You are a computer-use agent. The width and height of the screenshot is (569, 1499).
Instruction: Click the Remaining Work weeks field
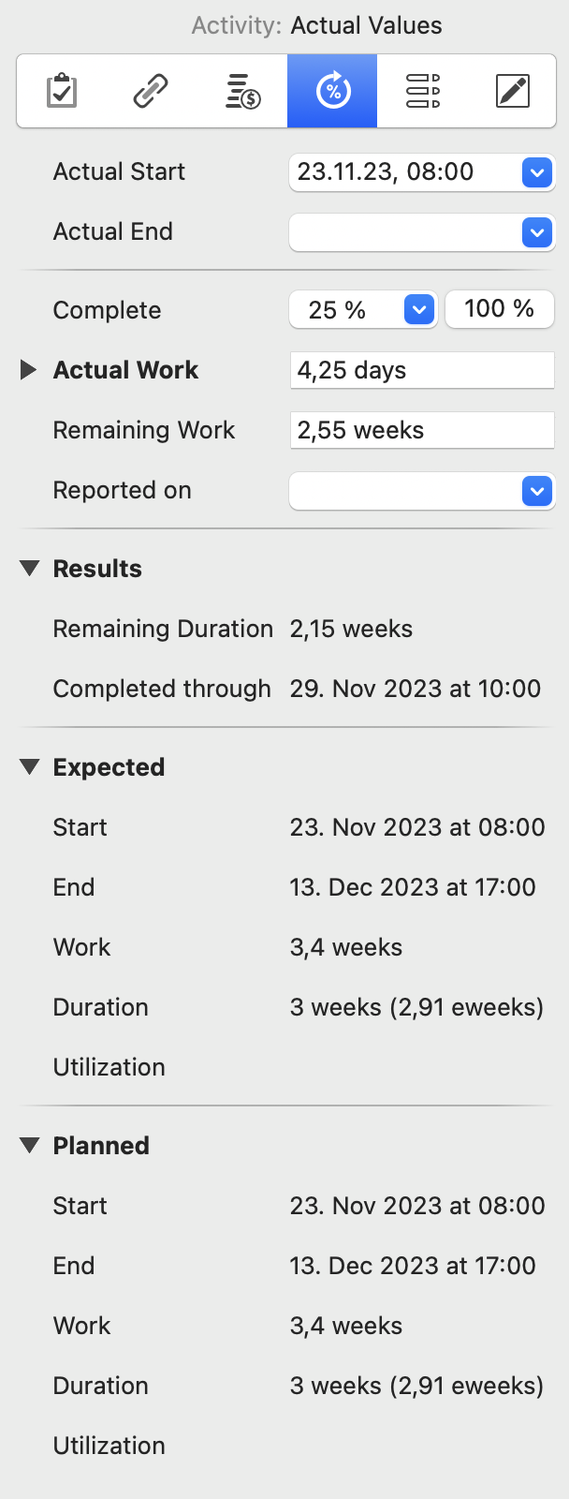[x=421, y=430]
